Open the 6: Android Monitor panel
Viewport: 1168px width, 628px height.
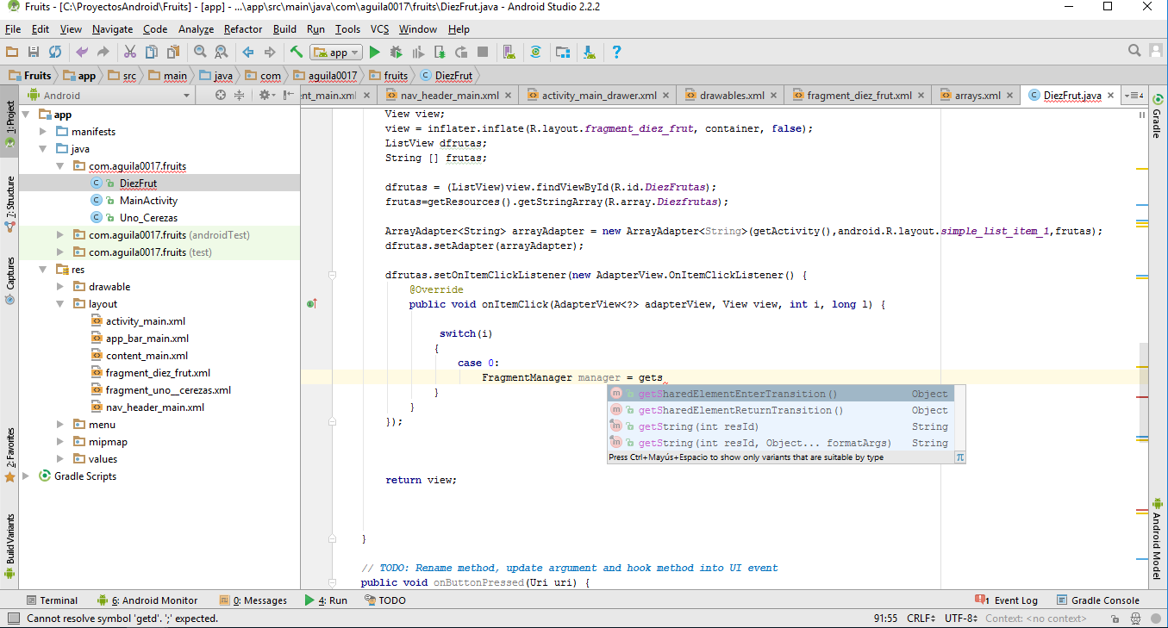point(147,600)
